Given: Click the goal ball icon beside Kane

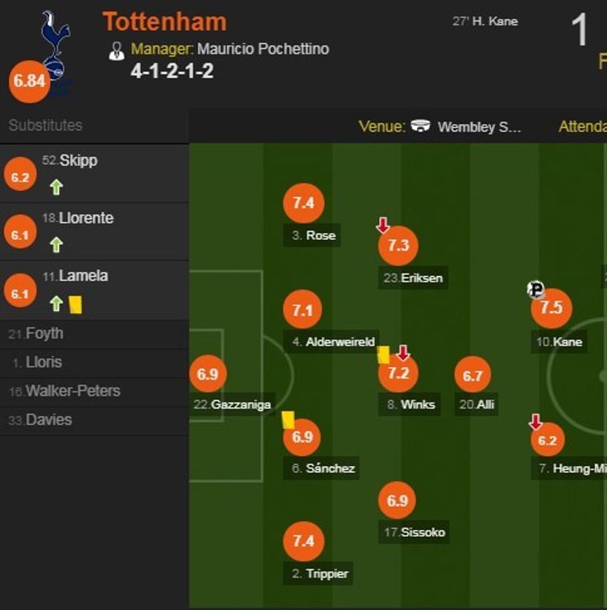Looking at the screenshot, I should [536, 289].
